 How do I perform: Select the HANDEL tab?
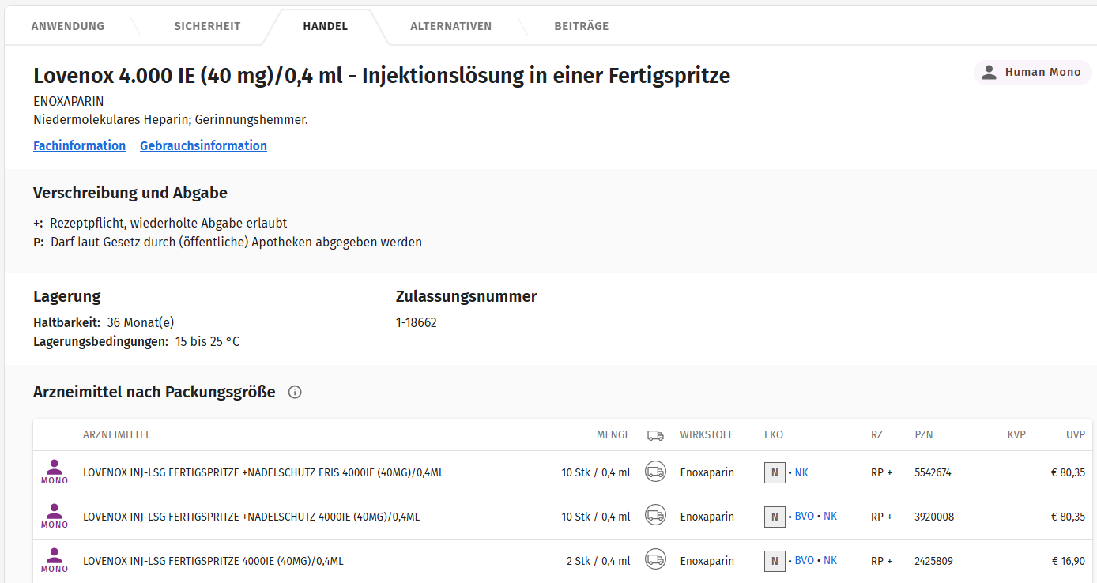point(326,26)
